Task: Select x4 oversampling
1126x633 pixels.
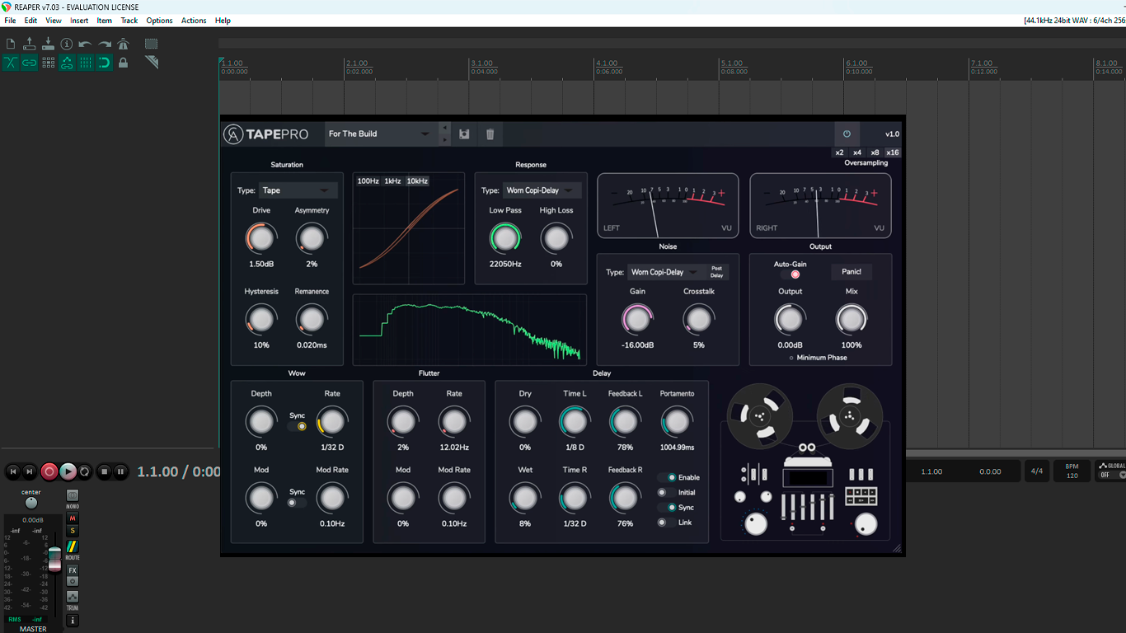Action: 857,152
